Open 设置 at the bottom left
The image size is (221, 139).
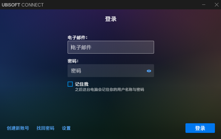point(66,128)
